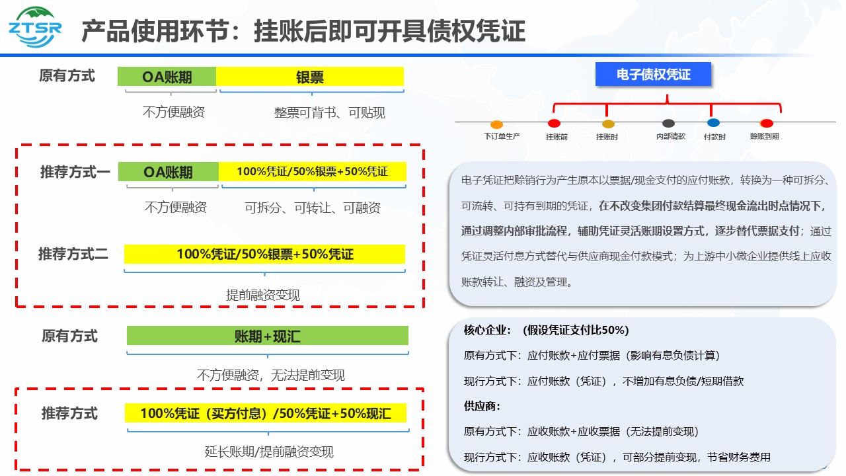Select the text 整票可背书、可贴现

click(x=330, y=113)
